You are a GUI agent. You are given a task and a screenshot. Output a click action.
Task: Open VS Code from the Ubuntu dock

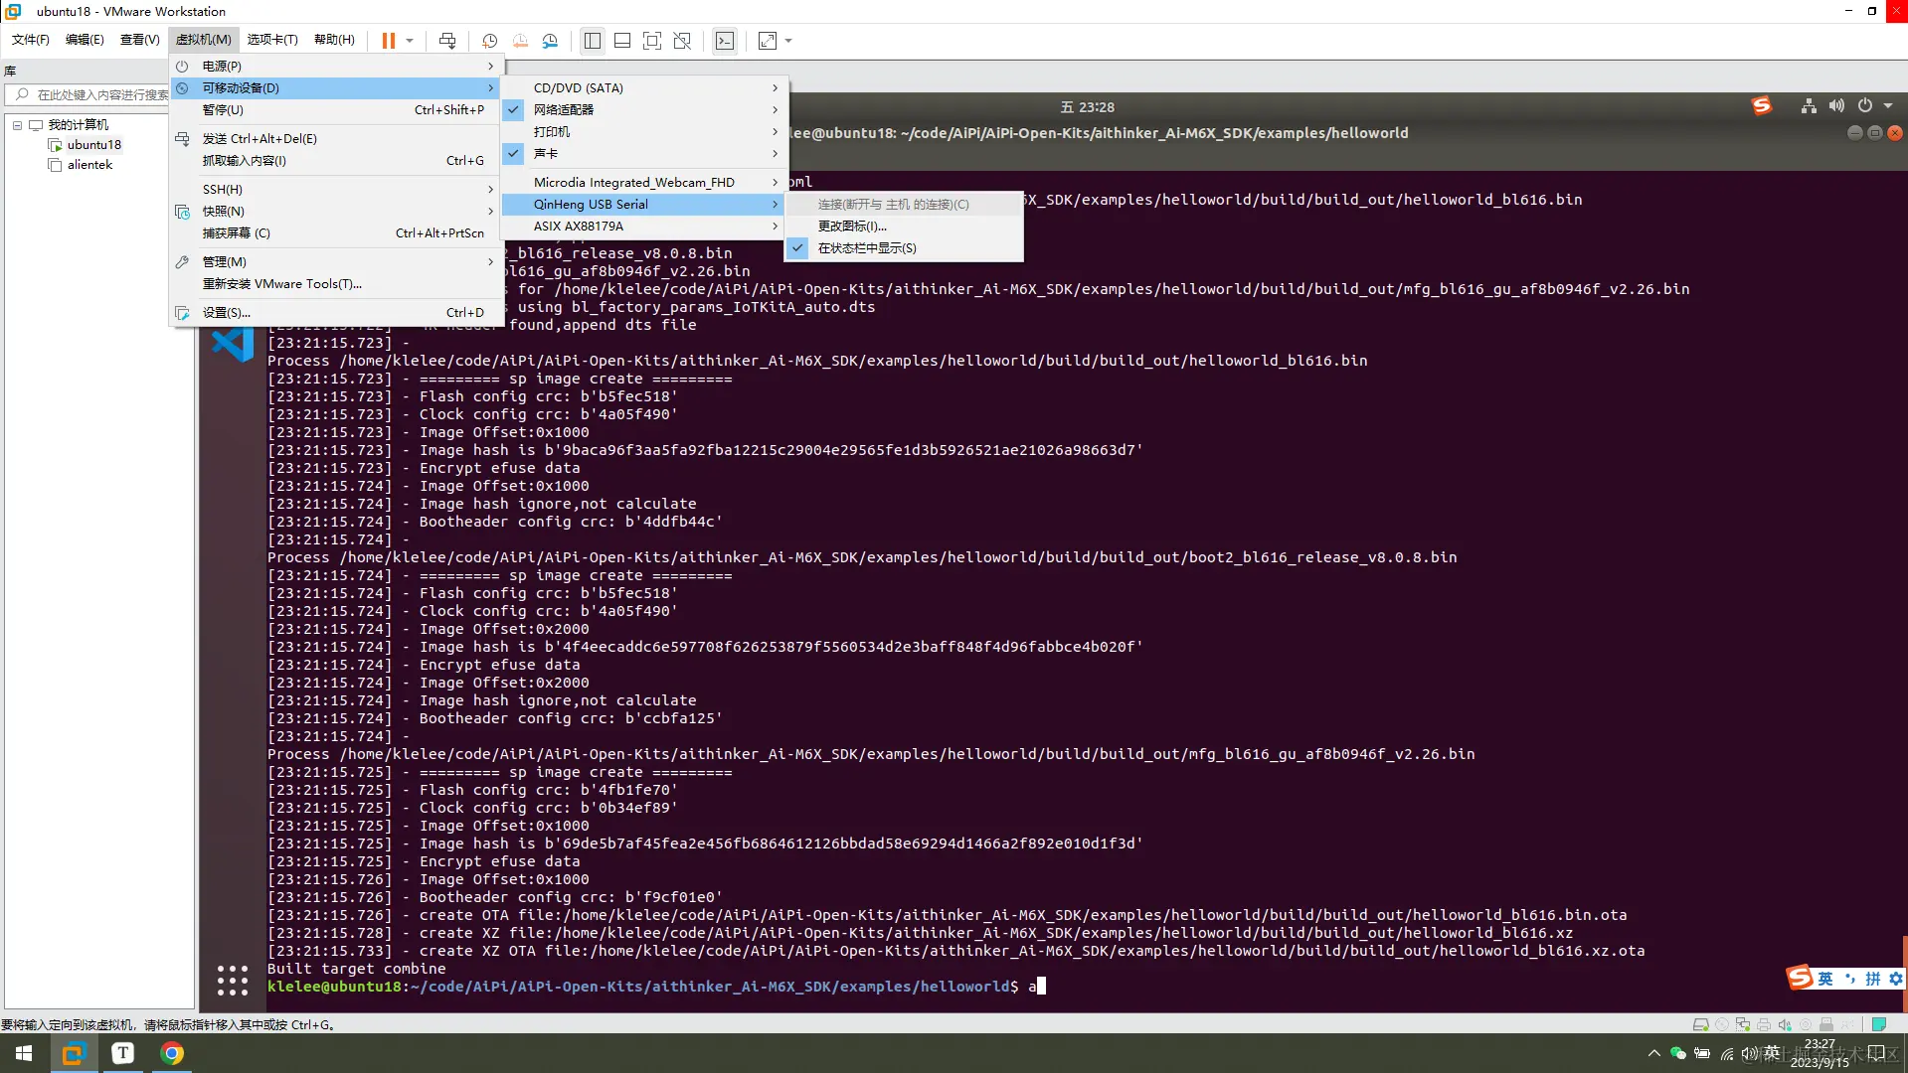(233, 345)
